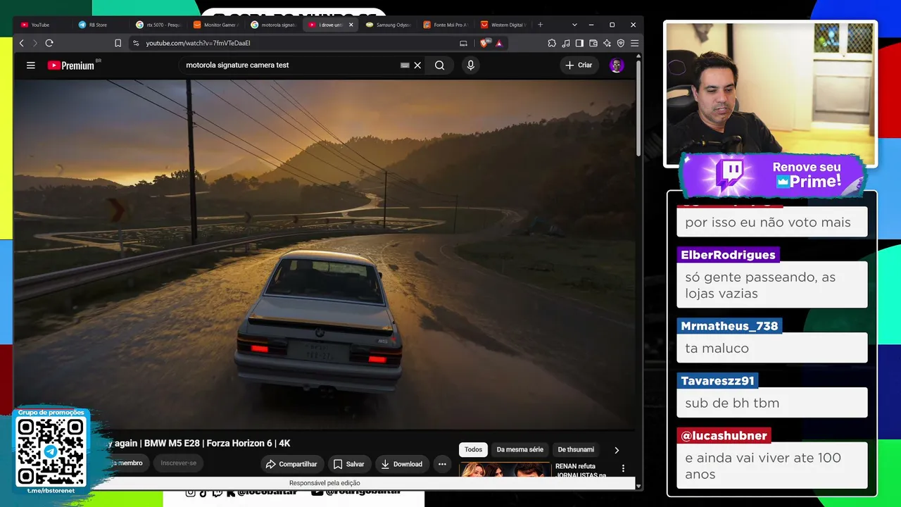Open the browser main menu

coord(634,43)
